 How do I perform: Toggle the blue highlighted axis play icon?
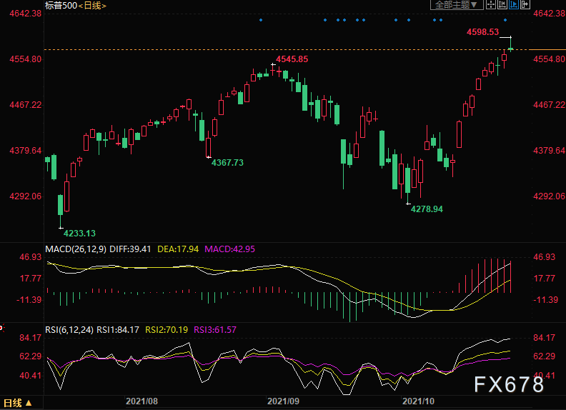(513, 5)
